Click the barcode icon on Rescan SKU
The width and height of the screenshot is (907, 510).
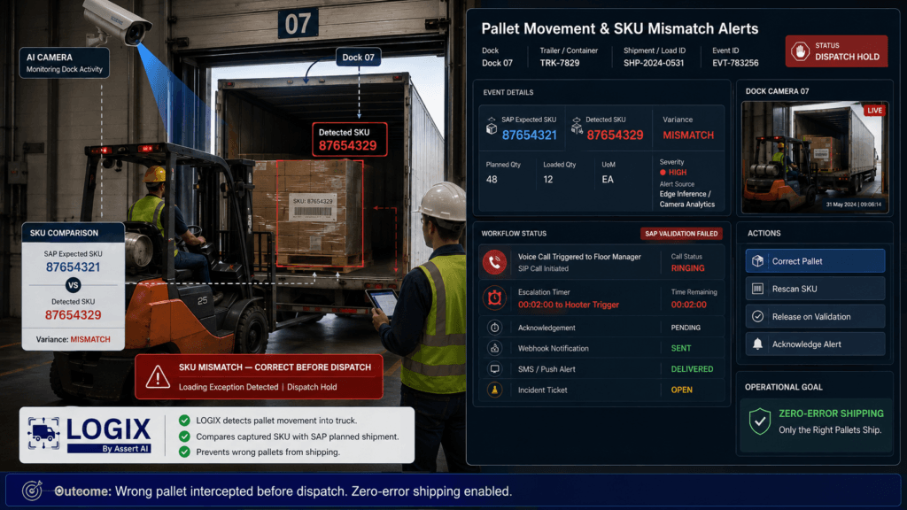click(758, 289)
